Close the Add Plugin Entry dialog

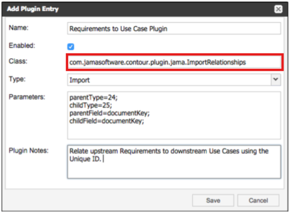coord(278,9)
